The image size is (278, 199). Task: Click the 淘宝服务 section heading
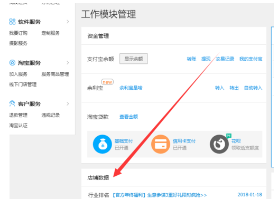point(29,63)
